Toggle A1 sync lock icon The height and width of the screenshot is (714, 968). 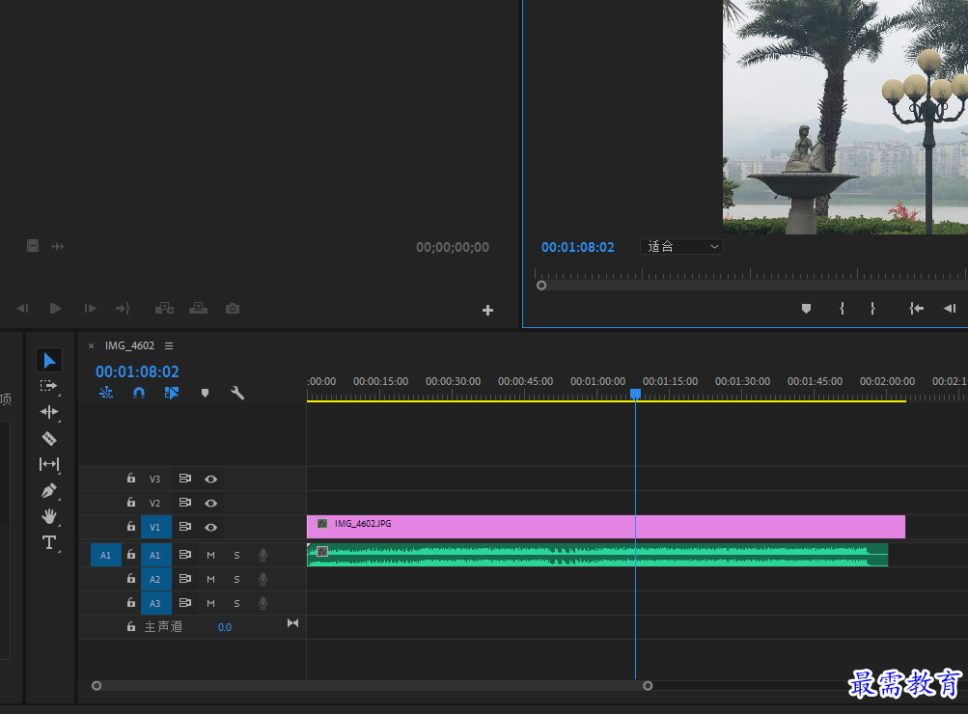point(184,555)
